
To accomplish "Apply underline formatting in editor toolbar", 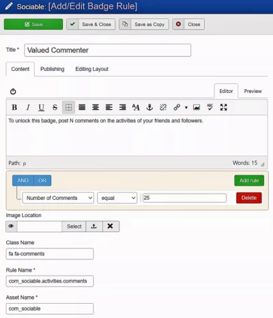I will pos(41,107).
